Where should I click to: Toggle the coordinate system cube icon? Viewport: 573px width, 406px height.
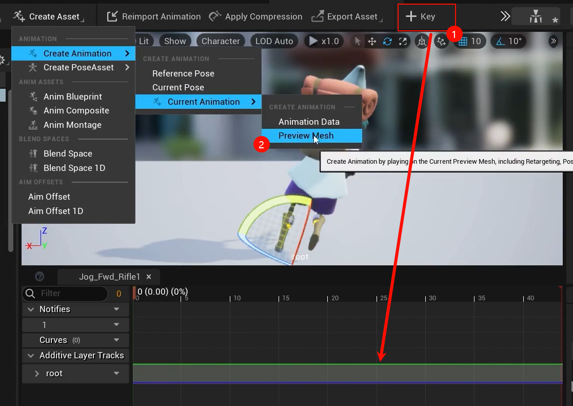click(x=422, y=42)
